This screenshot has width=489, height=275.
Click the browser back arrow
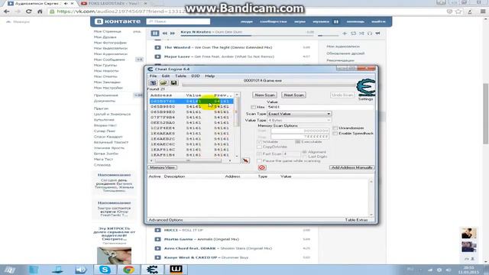pos(7,11)
